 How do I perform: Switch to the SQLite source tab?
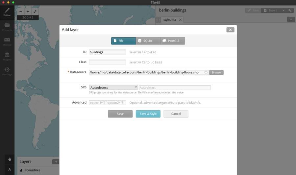click(x=148, y=41)
